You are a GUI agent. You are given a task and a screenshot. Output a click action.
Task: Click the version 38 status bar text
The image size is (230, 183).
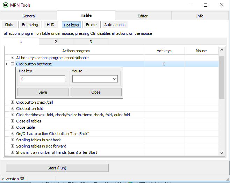click(x=15, y=179)
